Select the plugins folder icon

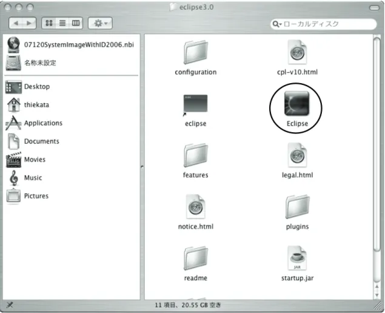pos(297,207)
